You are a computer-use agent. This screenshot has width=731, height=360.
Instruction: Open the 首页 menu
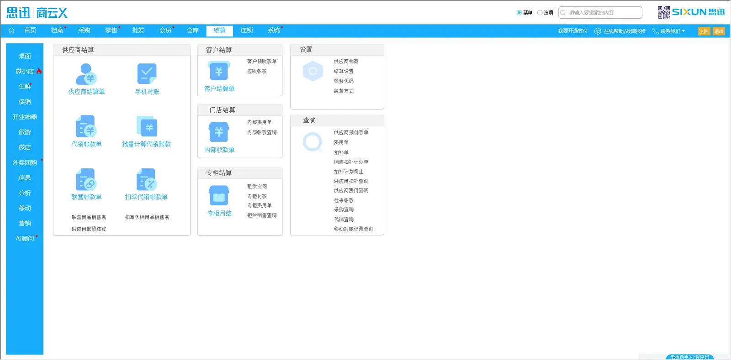[30, 31]
